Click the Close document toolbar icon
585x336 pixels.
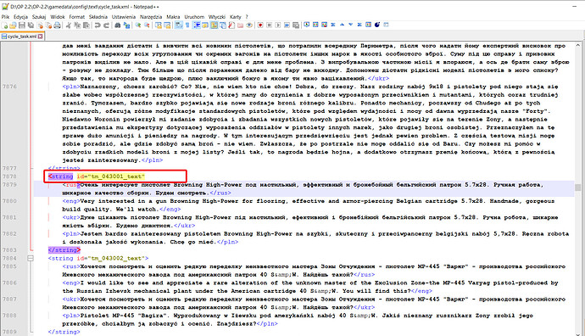pyautogui.click(x=40, y=25)
